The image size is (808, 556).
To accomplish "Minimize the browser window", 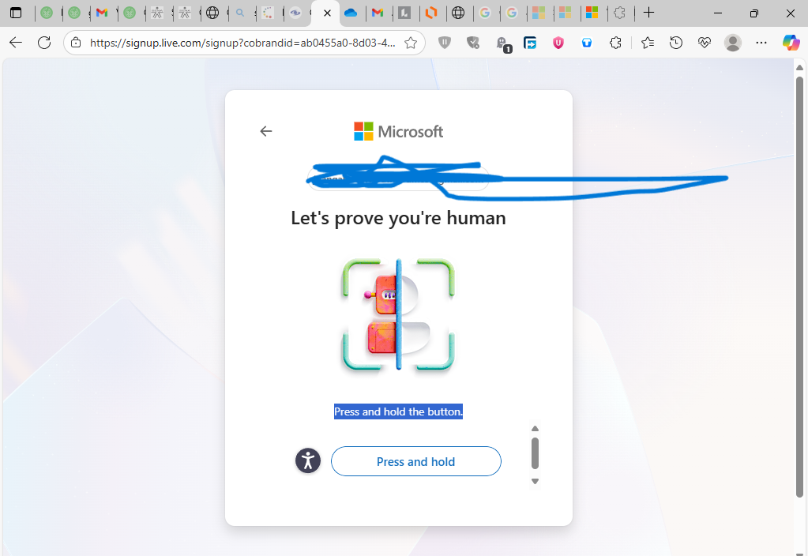I will (718, 13).
